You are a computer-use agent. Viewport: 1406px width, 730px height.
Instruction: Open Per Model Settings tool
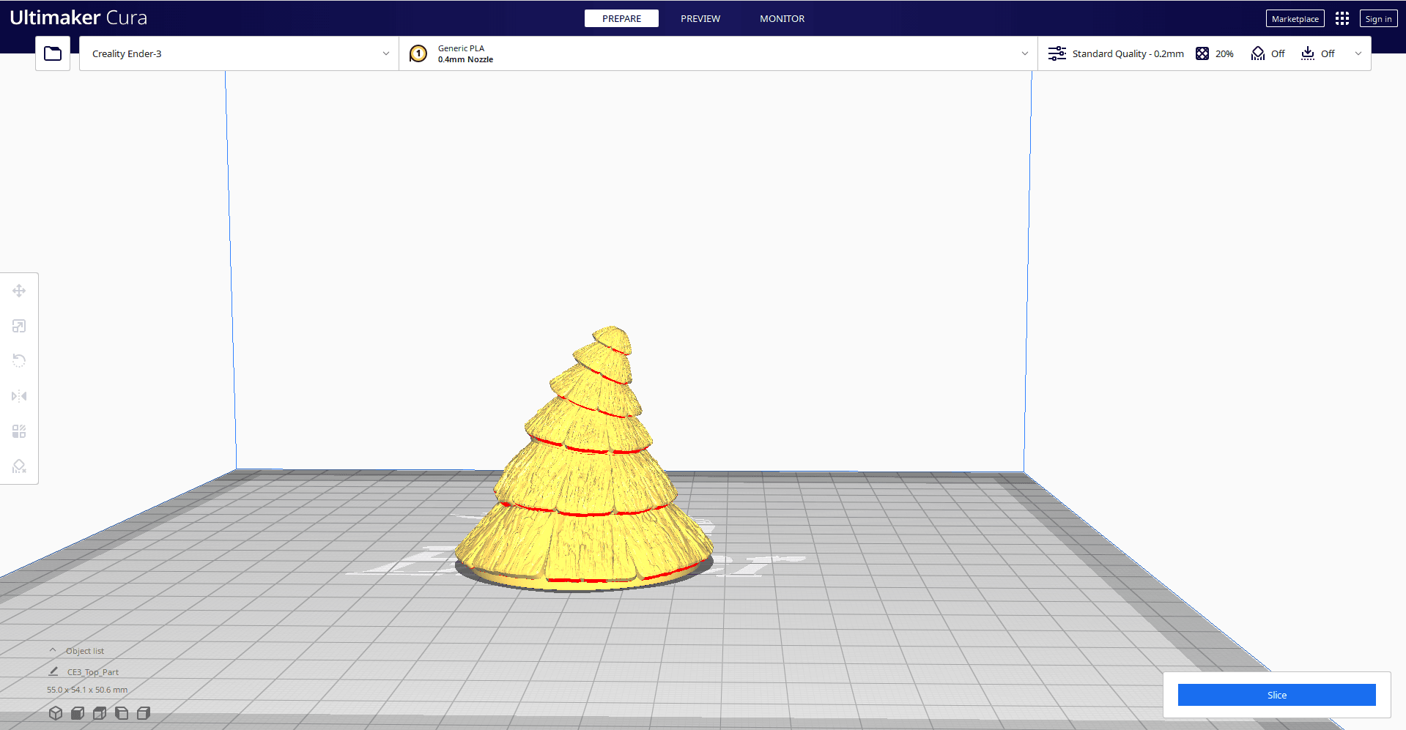pos(19,431)
